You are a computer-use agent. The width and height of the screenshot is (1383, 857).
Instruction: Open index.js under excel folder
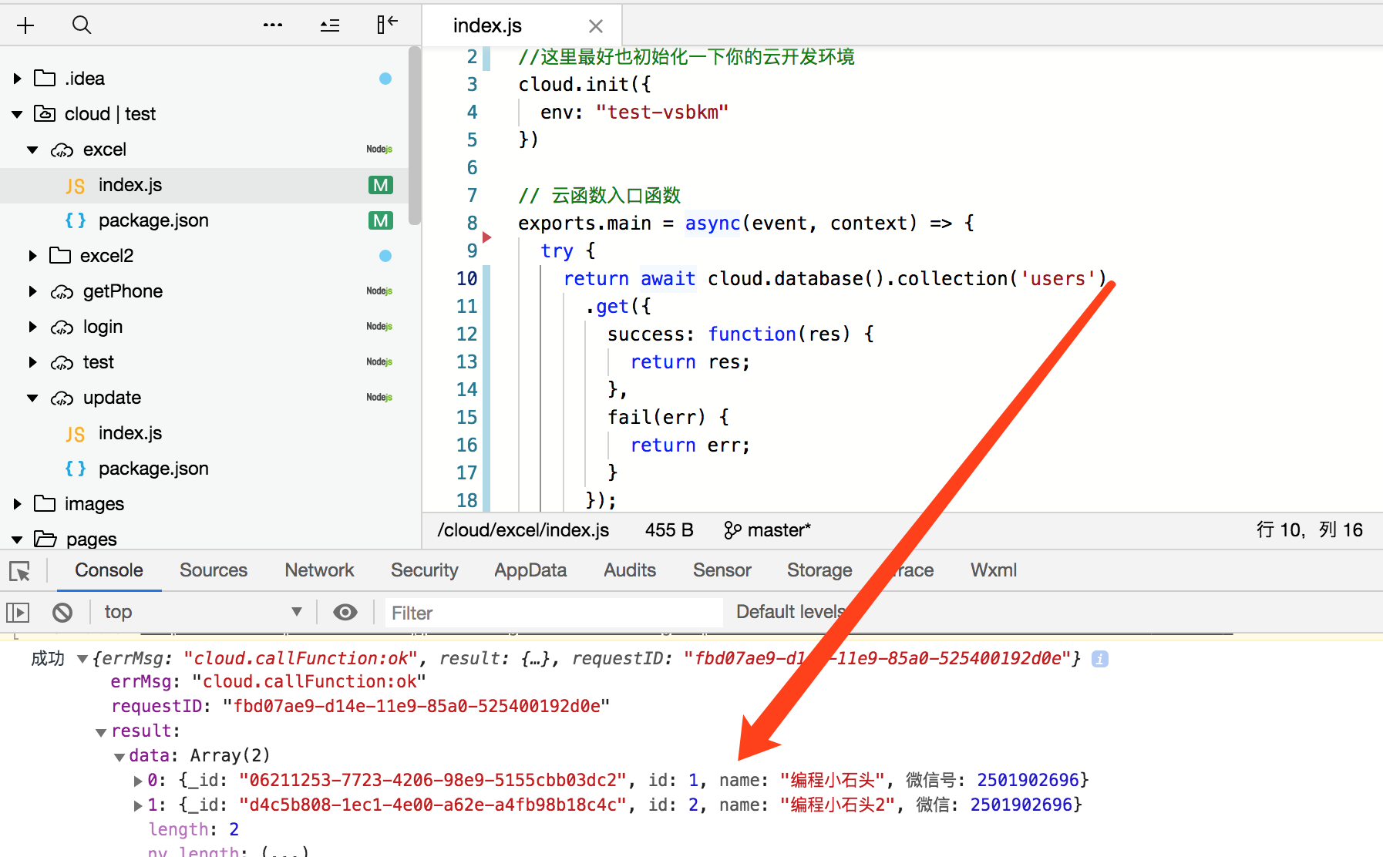[x=130, y=185]
